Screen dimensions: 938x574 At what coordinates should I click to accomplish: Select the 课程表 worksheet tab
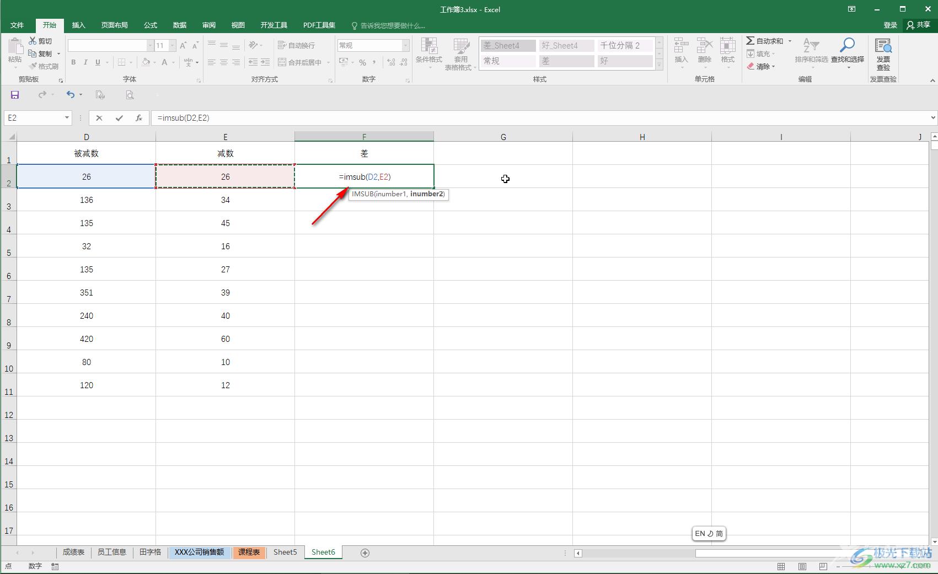click(249, 552)
